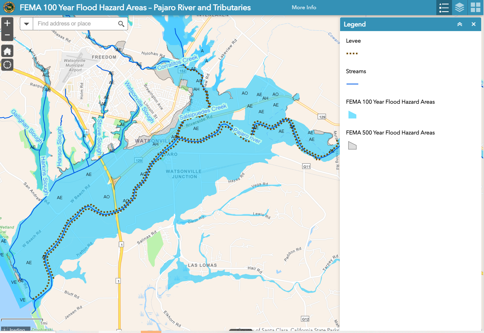The height and width of the screenshot is (333, 484).
Task: Zoom out of the map
Action: click(x=7, y=35)
